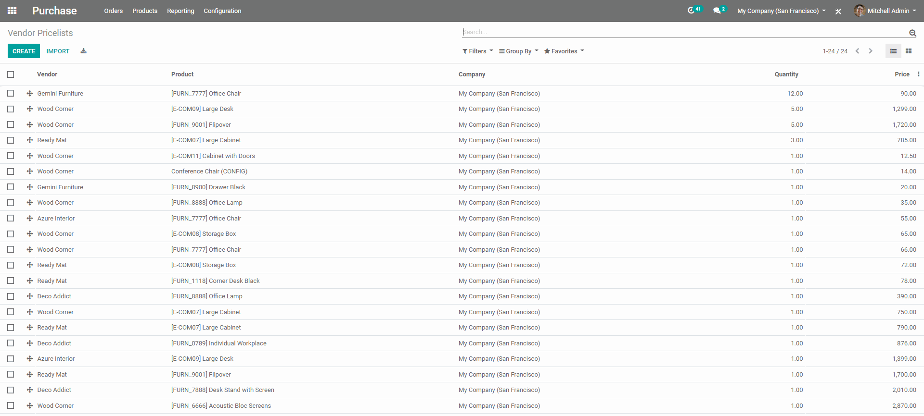This screenshot has height=416, width=924.
Task: Check the Gemini Furniture Office Chair row checkbox
Action: pyautogui.click(x=11, y=93)
